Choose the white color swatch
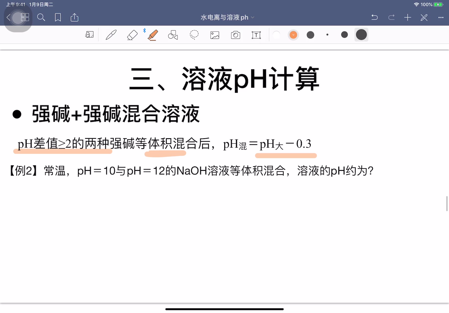Image resolution: width=449 pixels, height=313 pixels. pos(276,35)
